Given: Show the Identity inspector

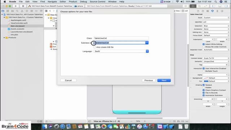Looking at the screenshot, I should point(208,11).
